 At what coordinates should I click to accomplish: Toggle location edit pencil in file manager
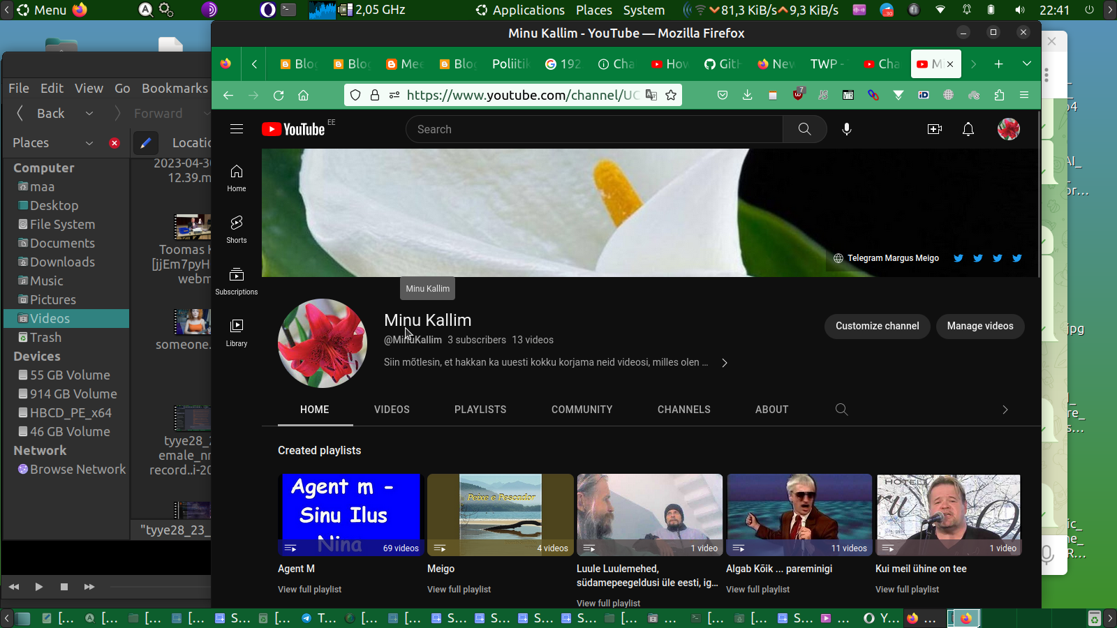145,142
